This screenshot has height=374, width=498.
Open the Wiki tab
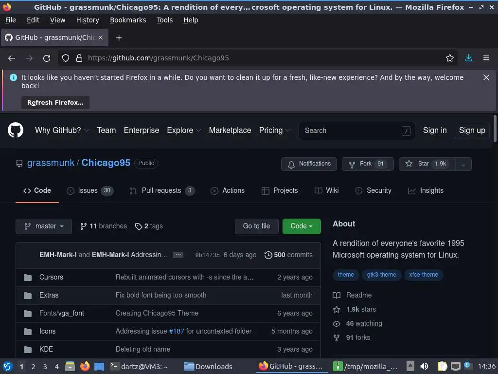(x=326, y=190)
